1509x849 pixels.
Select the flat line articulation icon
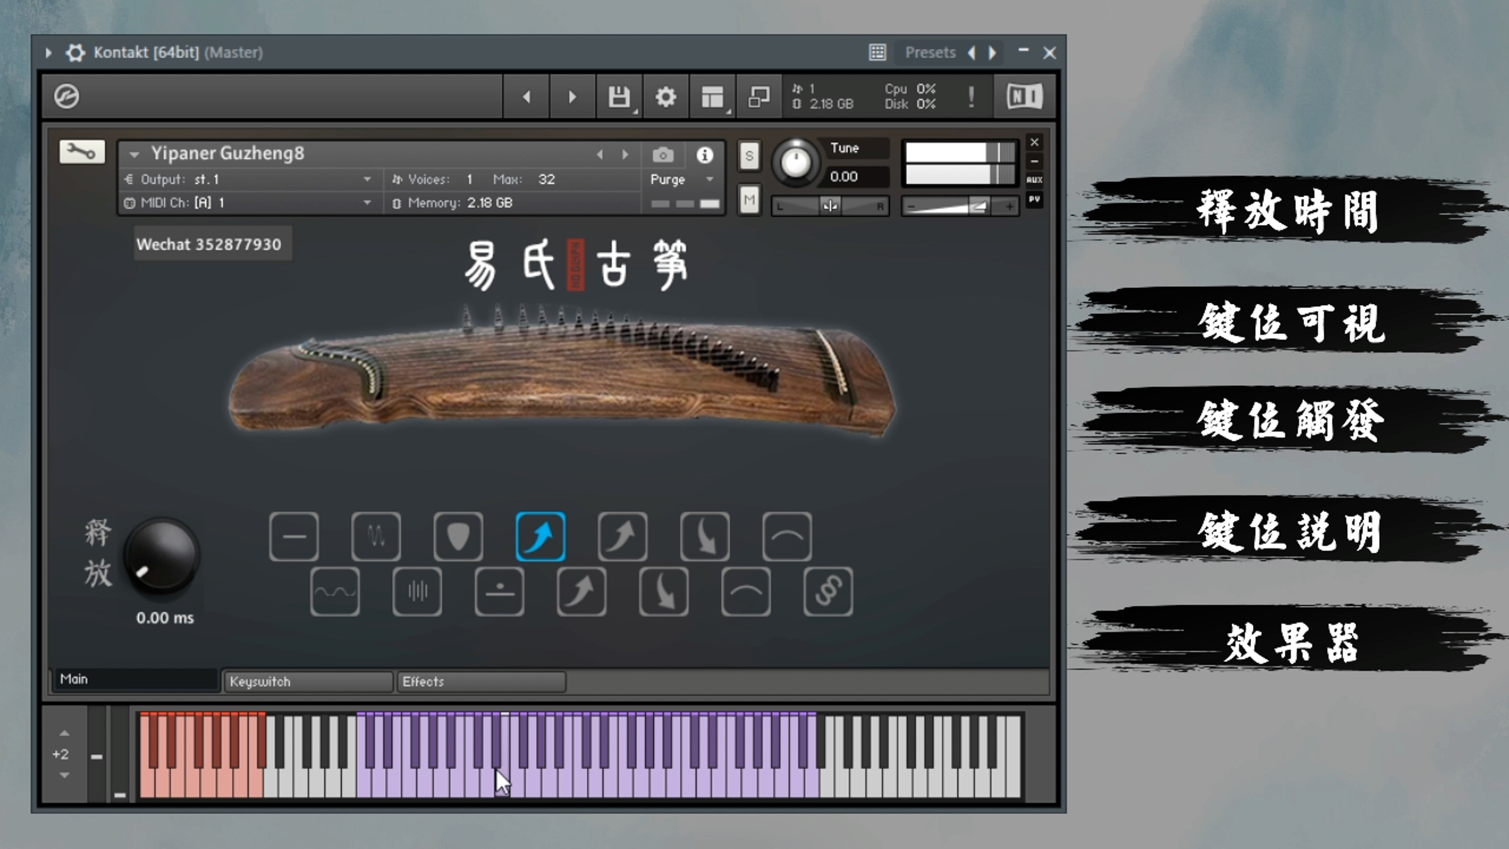pyautogui.click(x=294, y=536)
